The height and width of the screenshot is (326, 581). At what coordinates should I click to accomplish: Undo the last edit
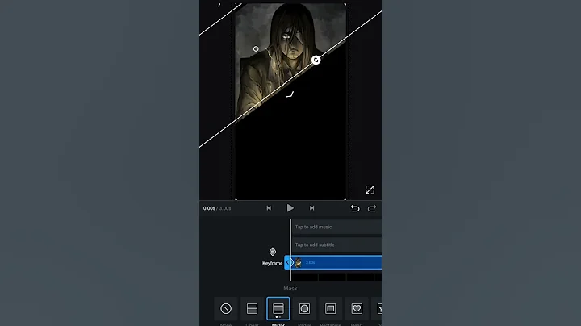pos(355,208)
